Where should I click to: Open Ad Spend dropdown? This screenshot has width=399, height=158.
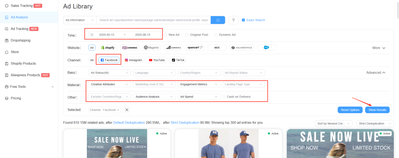[x=199, y=96]
